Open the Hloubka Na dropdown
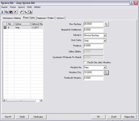This screenshot has height=121, width=139. [105, 68]
